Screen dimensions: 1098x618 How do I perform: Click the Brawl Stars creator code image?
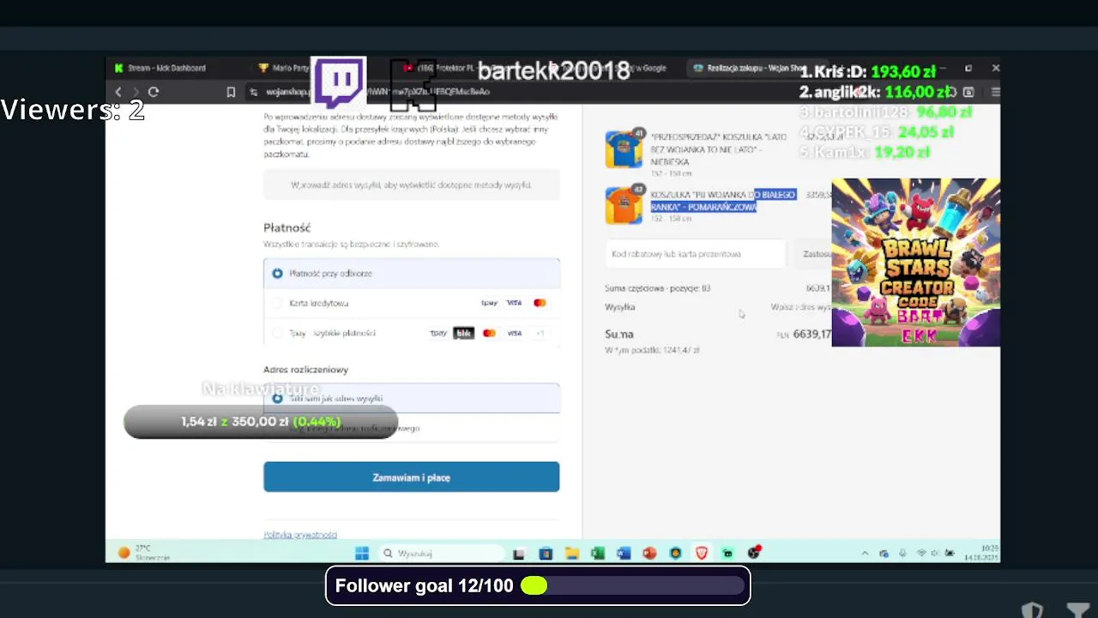(x=915, y=263)
